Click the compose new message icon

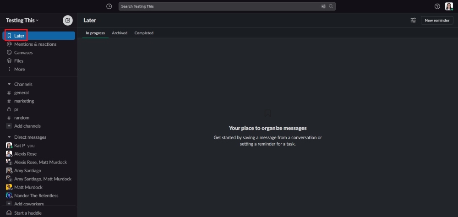click(67, 20)
